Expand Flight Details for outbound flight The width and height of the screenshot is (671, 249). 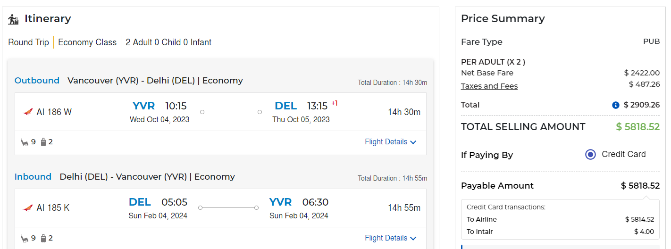tap(390, 142)
